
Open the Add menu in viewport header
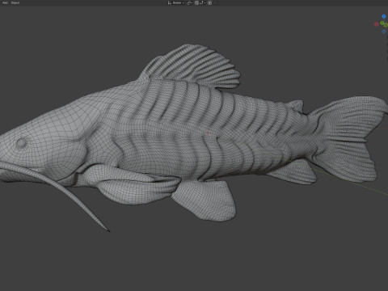tap(5, 2)
